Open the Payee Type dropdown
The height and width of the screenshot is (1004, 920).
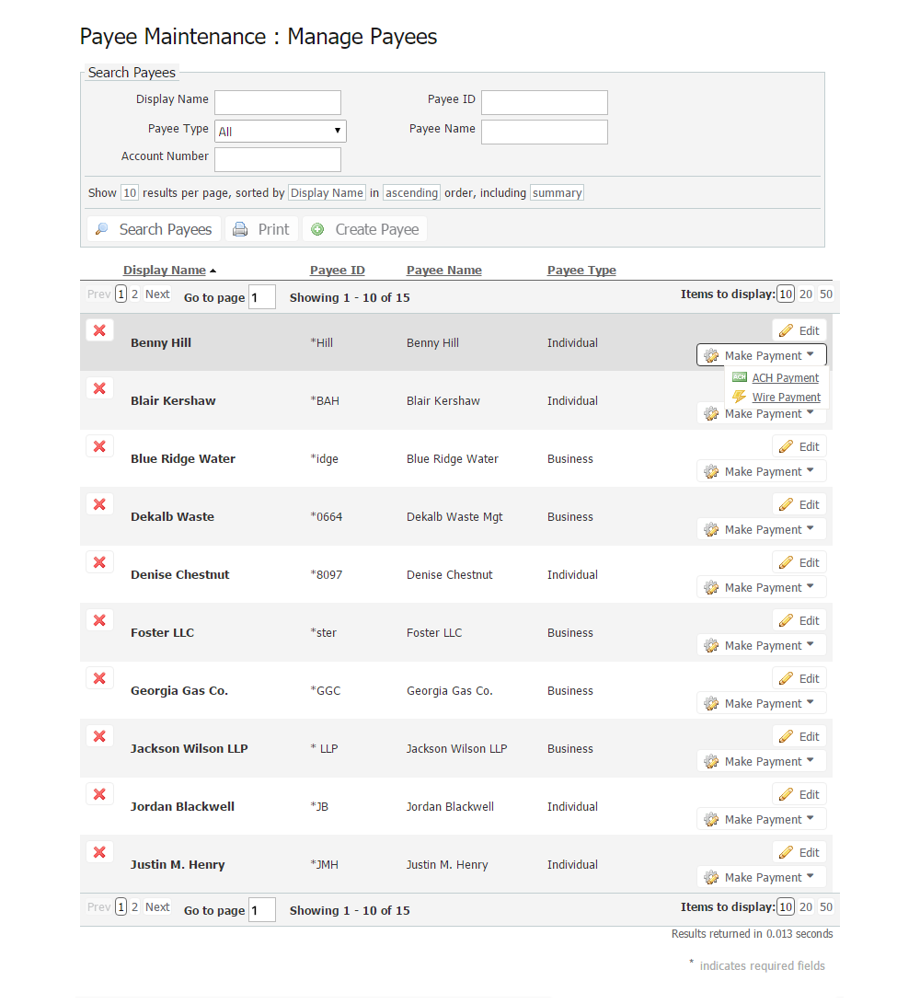pos(280,132)
